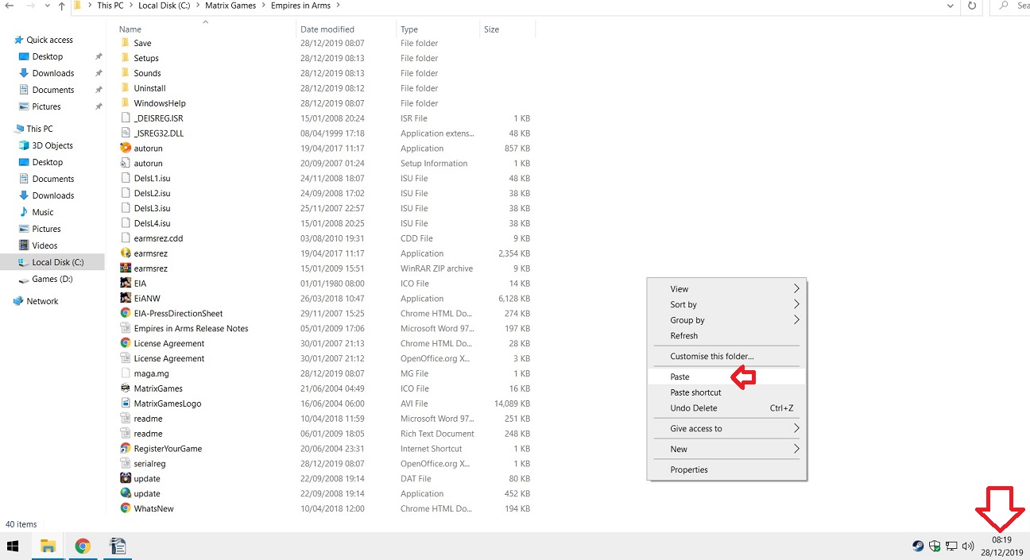Click the Search box in Explorer
1030x560 pixels.
pyautogui.click(x=1012, y=6)
